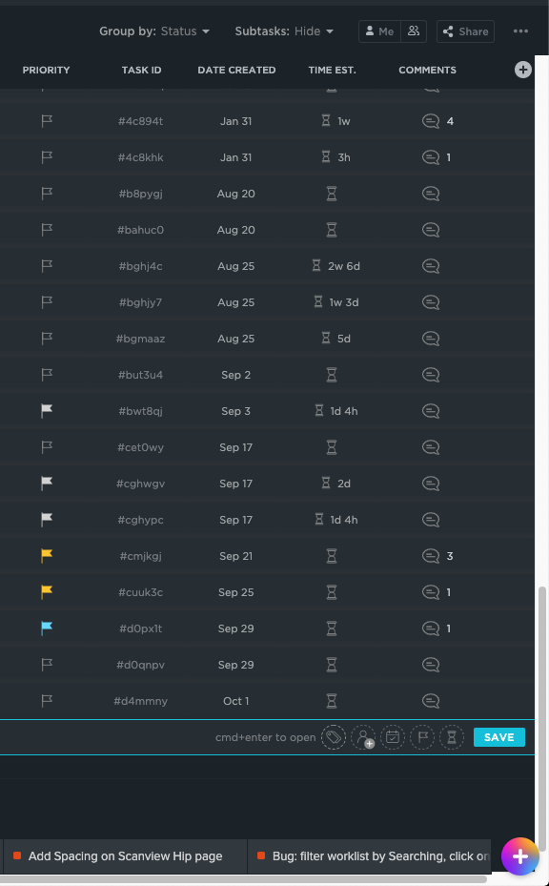Set due date icon in new task row
549x886 pixels.
tap(393, 737)
